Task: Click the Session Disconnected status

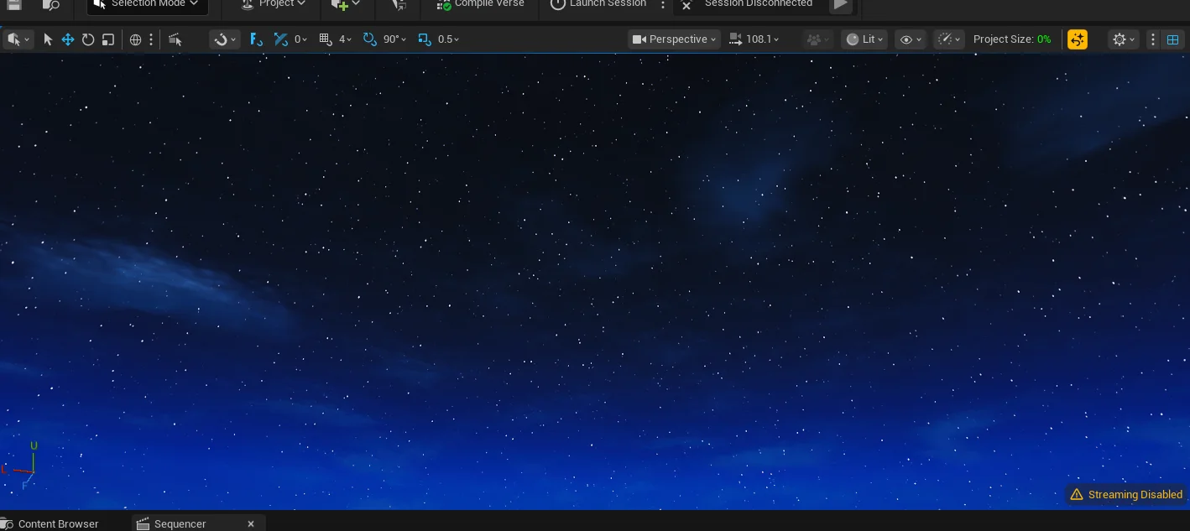Action: (x=747, y=4)
